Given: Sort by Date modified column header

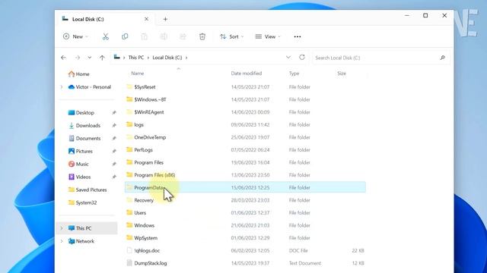Looking at the screenshot, I should [247, 74].
